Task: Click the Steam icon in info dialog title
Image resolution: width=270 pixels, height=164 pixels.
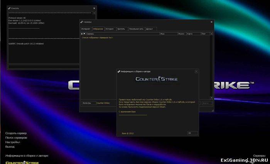Action: click(x=119, y=71)
